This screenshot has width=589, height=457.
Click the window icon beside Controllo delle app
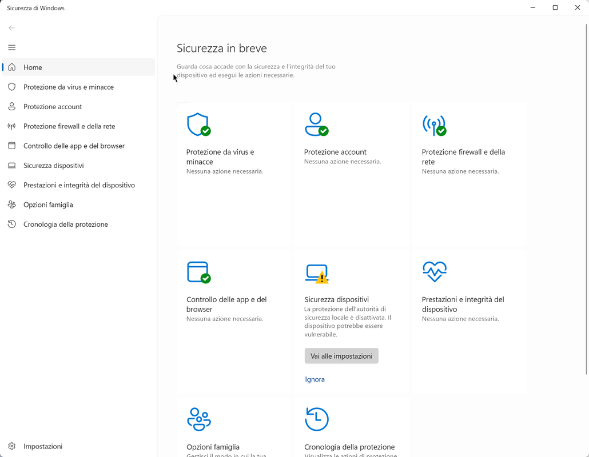pyautogui.click(x=11, y=146)
